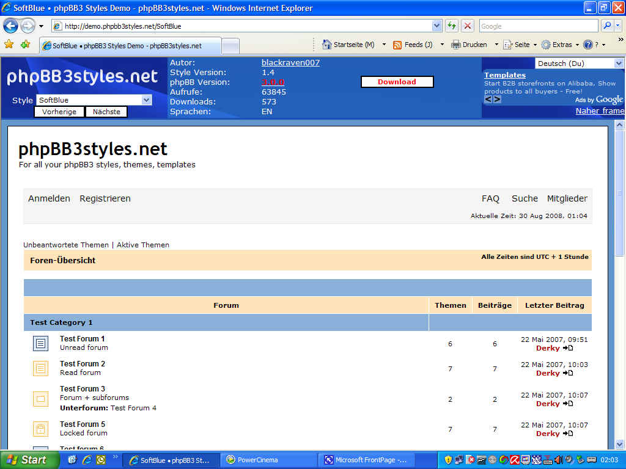Switch to Microsoft FrontPage taskbar window
626x469 pixels.
[367, 460]
